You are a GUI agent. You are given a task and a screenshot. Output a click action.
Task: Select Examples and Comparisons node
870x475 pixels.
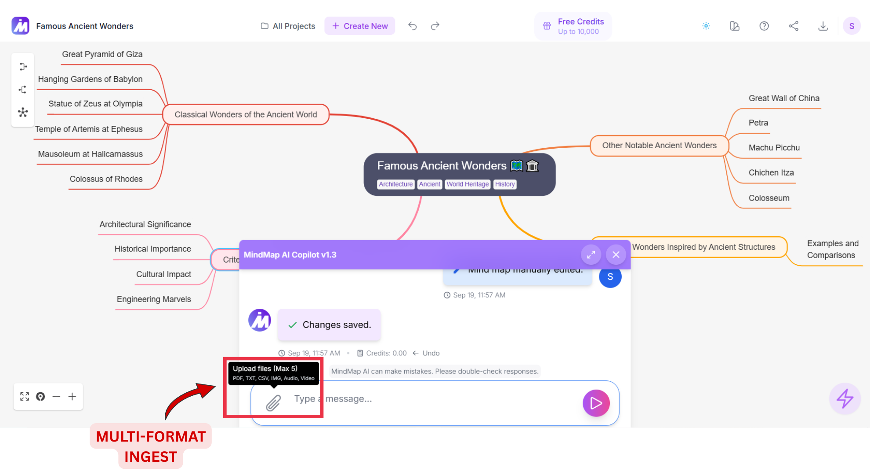point(832,249)
